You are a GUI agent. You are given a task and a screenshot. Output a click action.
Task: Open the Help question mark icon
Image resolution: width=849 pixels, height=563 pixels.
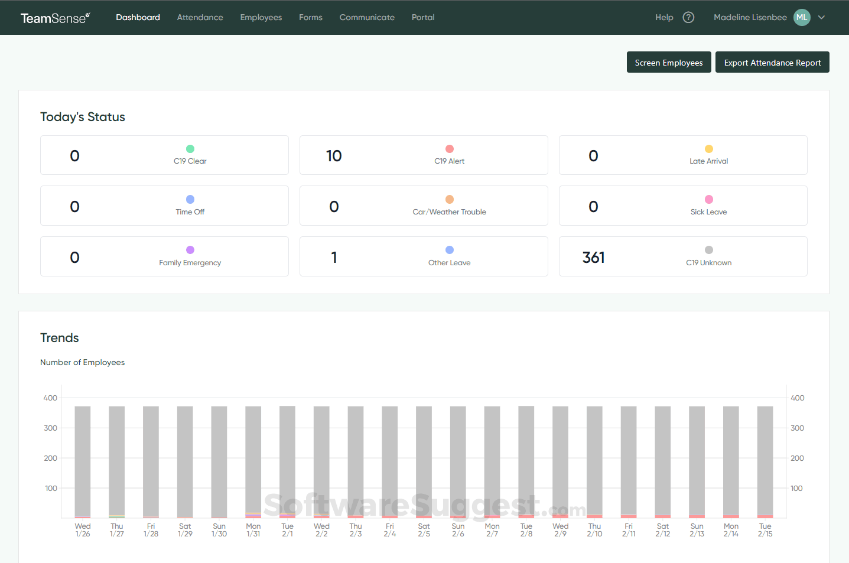688,17
